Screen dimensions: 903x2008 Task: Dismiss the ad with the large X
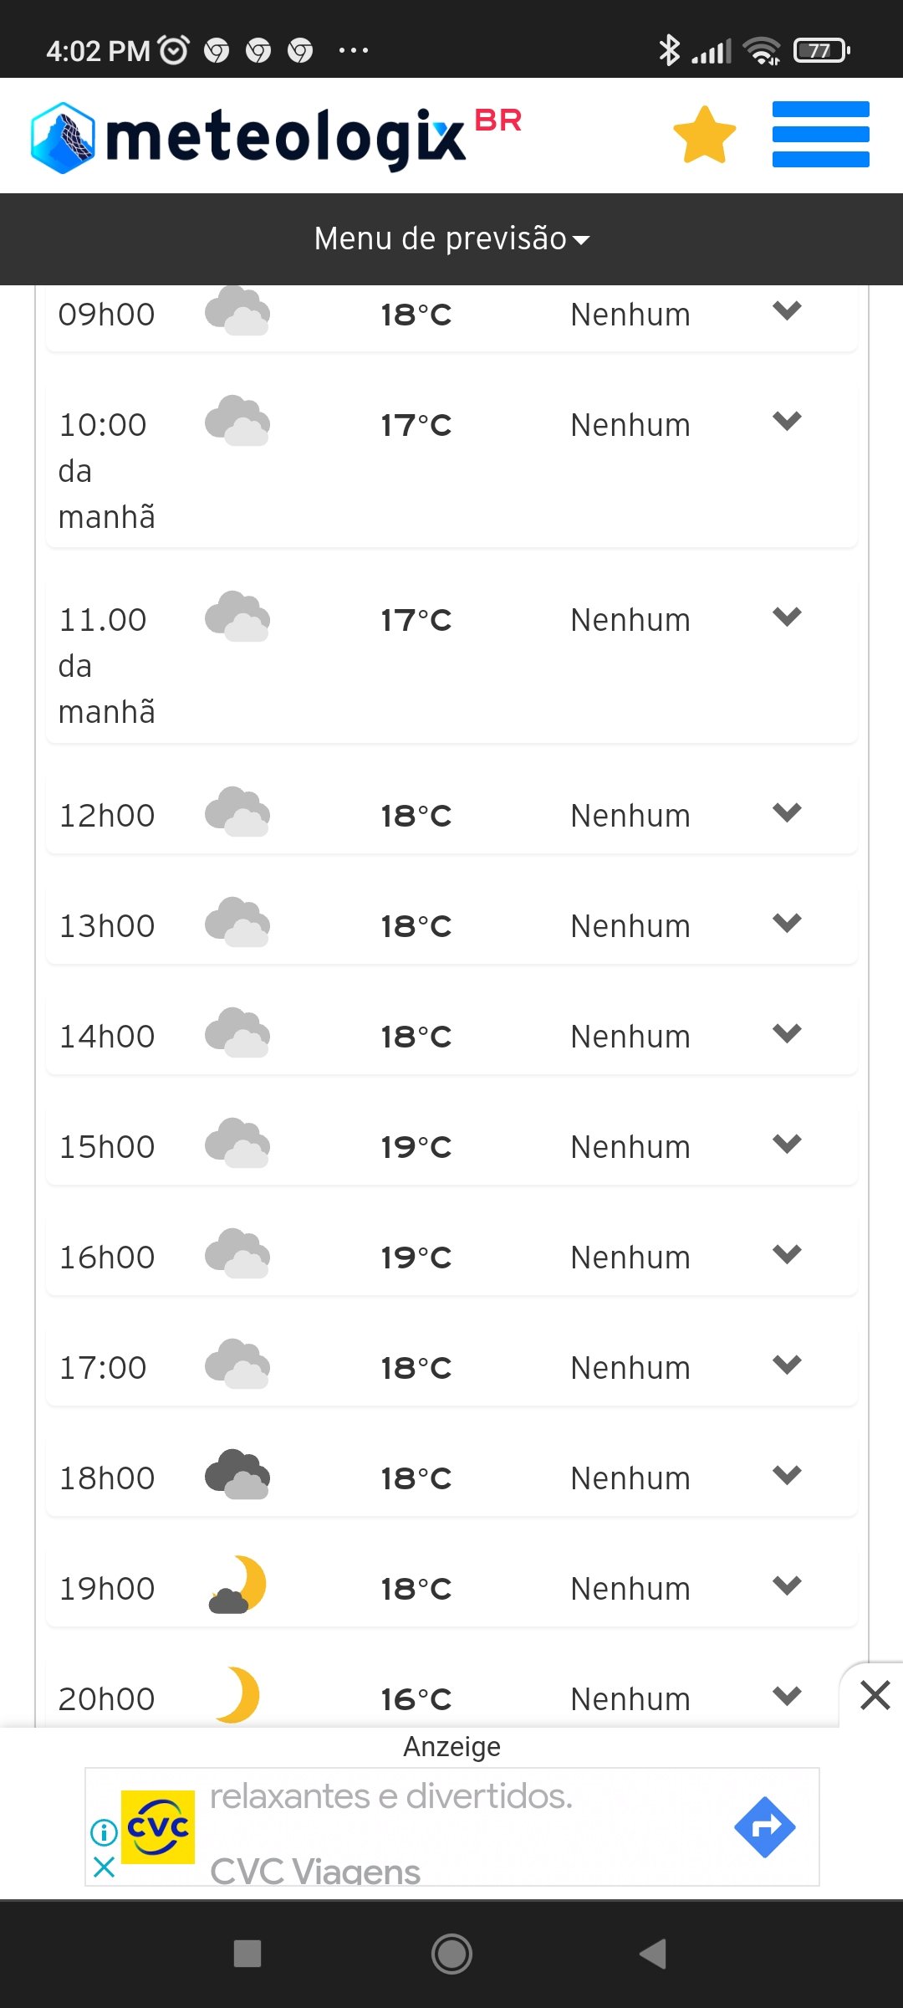point(875,1695)
